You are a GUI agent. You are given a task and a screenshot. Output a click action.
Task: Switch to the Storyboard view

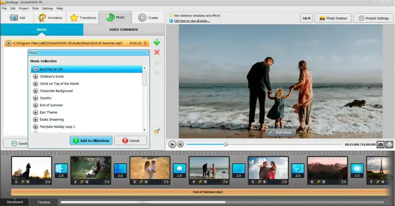(15, 202)
